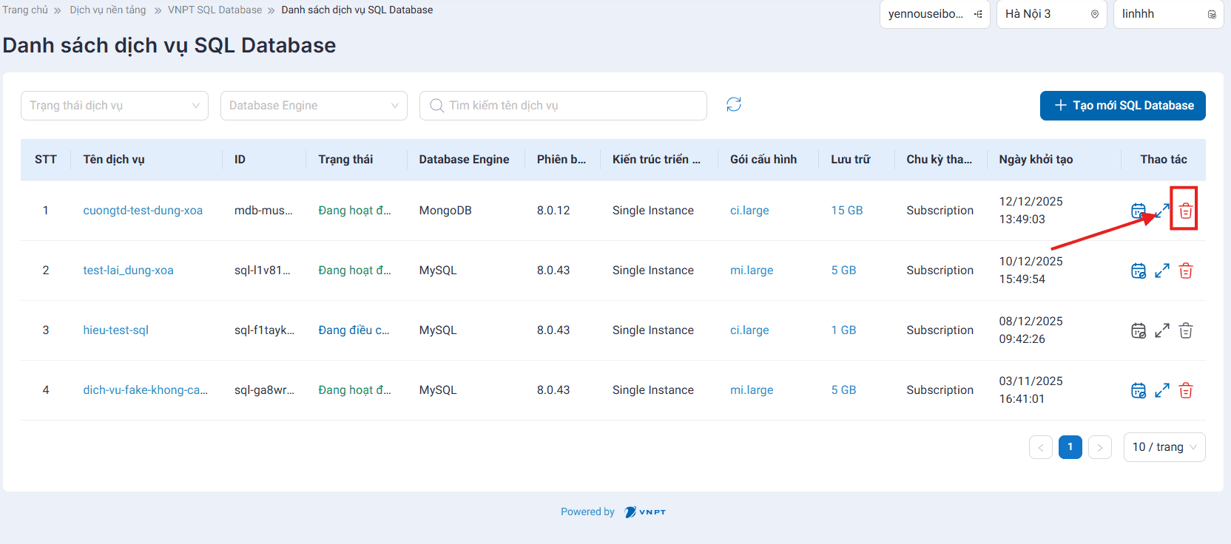Open the 10 / trang page size selector
Image resolution: width=1231 pixels, height=544 pixels.
click(x=1164, y=447)
